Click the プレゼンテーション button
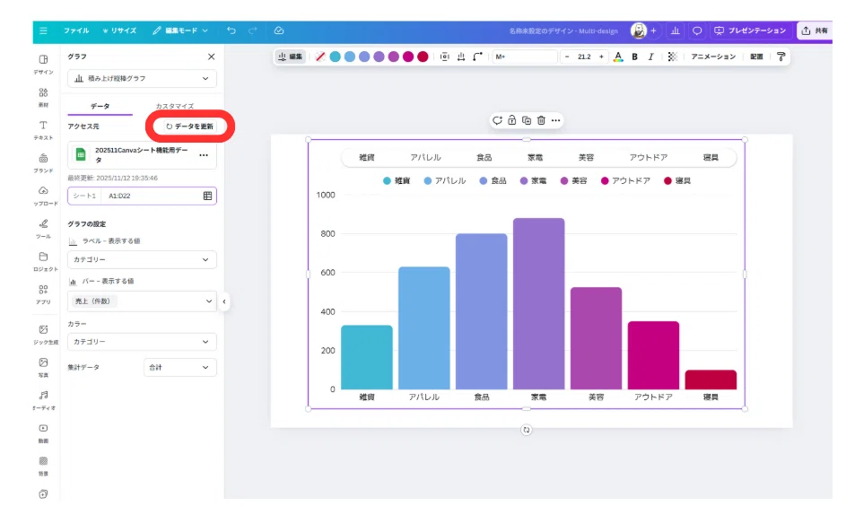 (751, 31)
